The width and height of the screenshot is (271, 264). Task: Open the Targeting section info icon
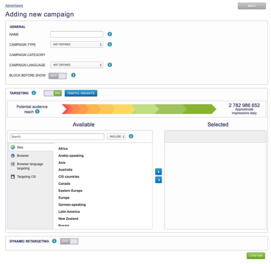[x=34, y=93]
